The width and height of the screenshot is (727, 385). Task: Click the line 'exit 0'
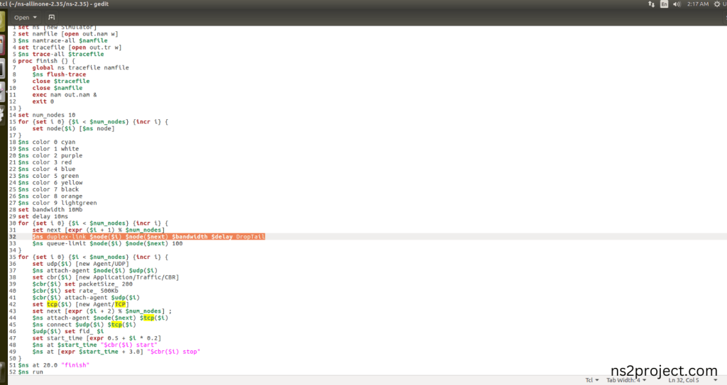[x=43, y=101]
